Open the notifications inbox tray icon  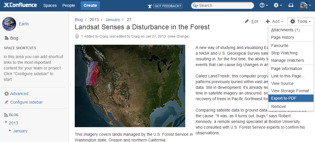click(291, 5)
